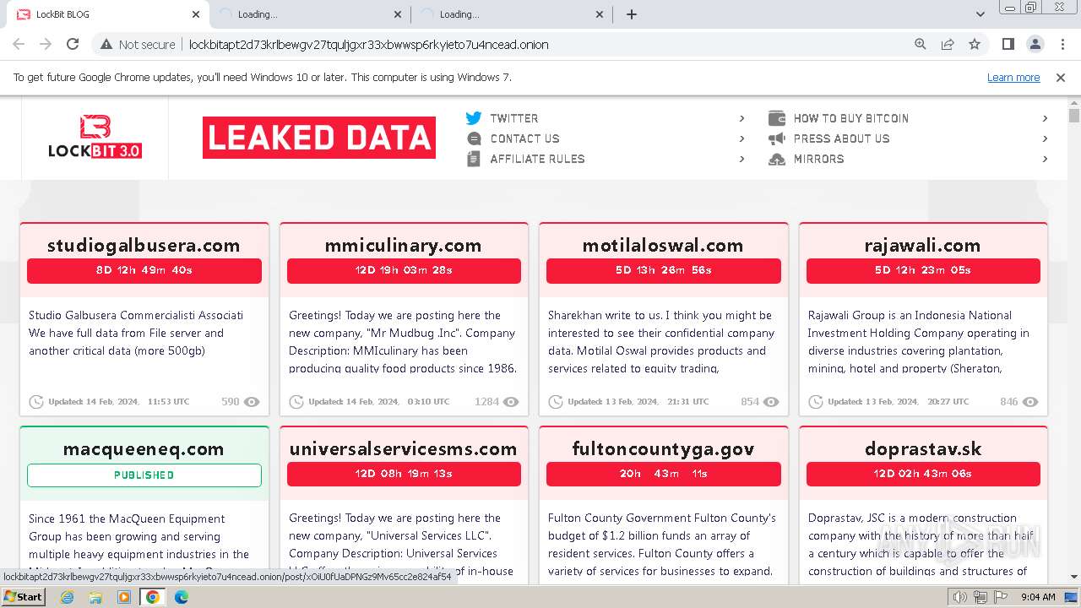Open the Chrome zoom magnifier icon

pos(921,44)
